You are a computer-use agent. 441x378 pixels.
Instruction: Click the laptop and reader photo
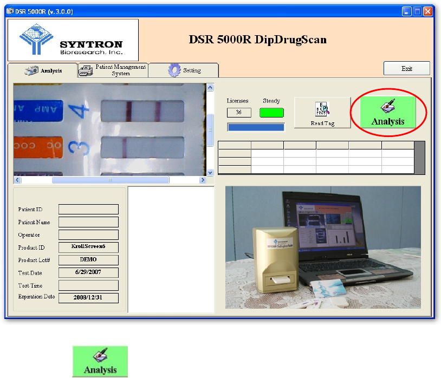[x=323, y=247]
